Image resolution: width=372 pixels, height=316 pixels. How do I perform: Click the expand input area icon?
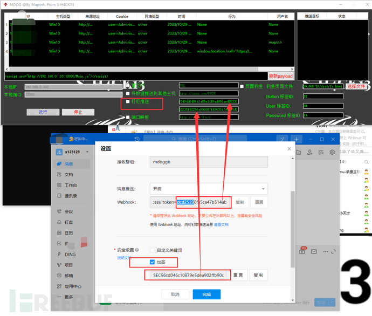[x=333, y=252]
